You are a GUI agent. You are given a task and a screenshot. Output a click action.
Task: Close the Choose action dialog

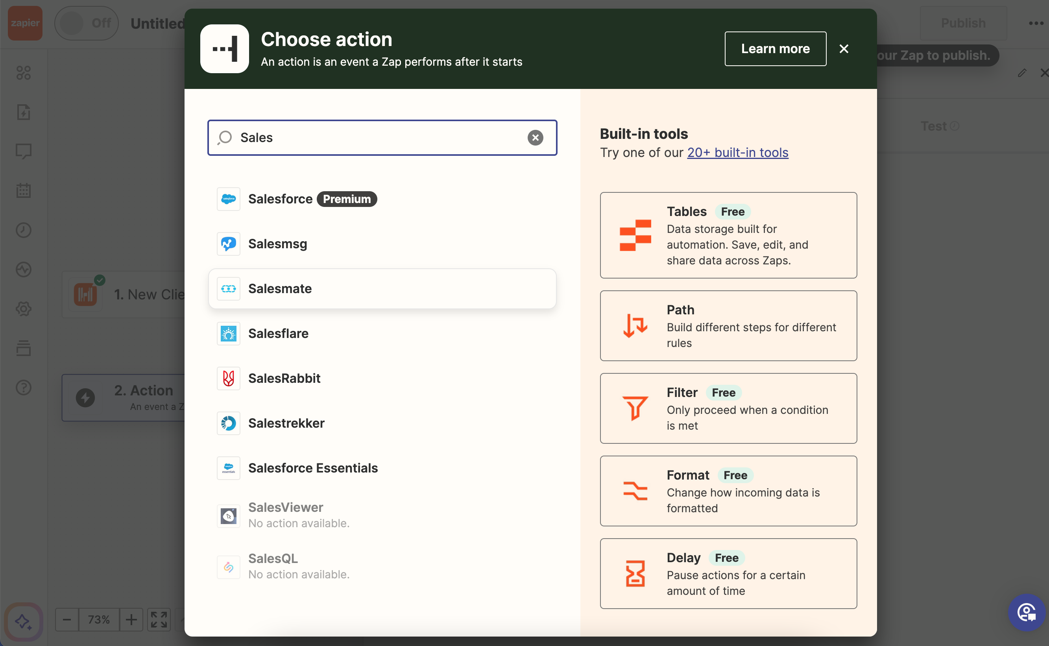(x=844, y=49)
